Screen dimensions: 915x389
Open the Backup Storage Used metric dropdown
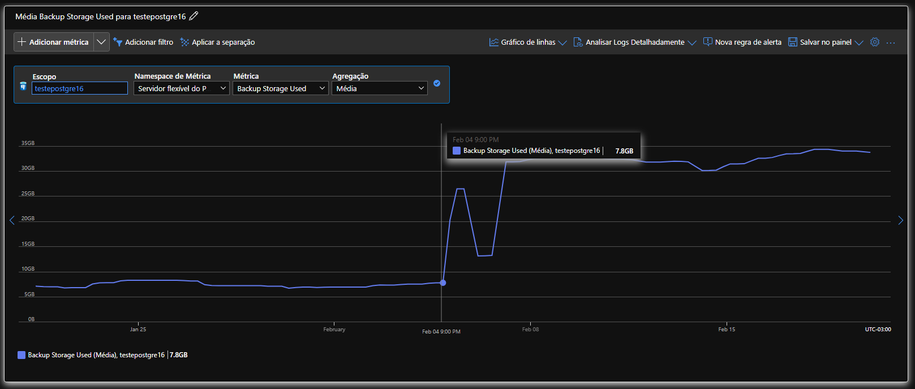[281, 88]
